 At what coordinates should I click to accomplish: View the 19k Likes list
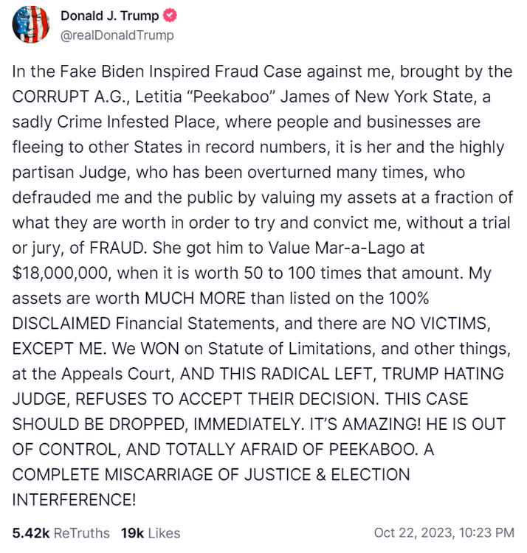[149, 532]
